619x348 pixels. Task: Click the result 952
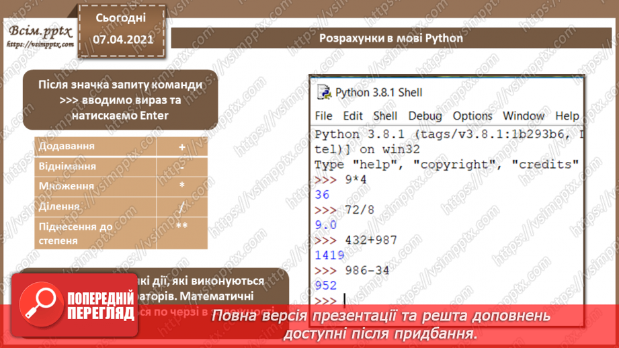326,286
